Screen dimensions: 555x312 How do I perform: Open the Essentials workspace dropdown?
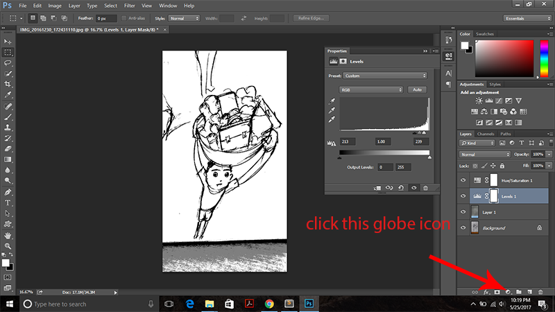pos(527,19)
